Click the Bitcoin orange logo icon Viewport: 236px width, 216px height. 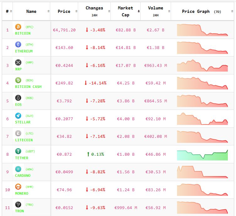point(18,27)
